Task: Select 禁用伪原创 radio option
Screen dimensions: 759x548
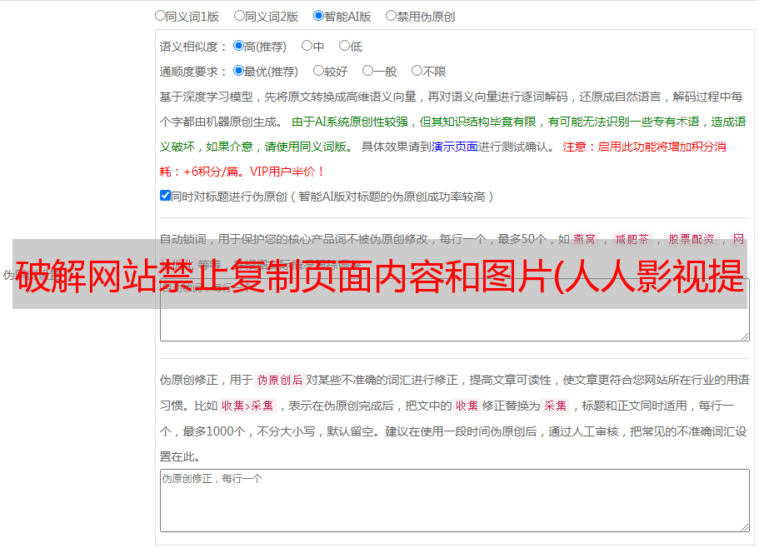Action: pos(391,16)
